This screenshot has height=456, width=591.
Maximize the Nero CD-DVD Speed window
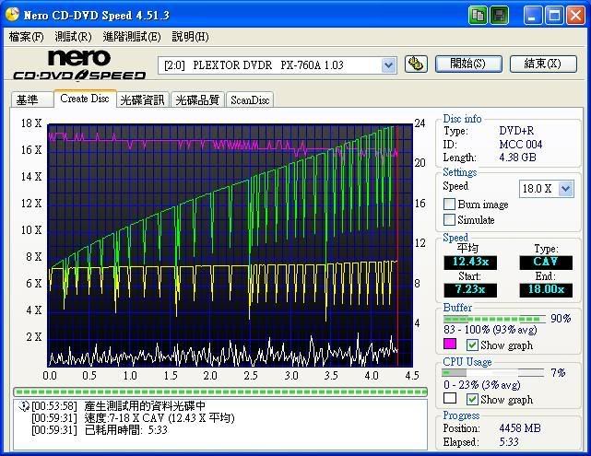[554, 16]
